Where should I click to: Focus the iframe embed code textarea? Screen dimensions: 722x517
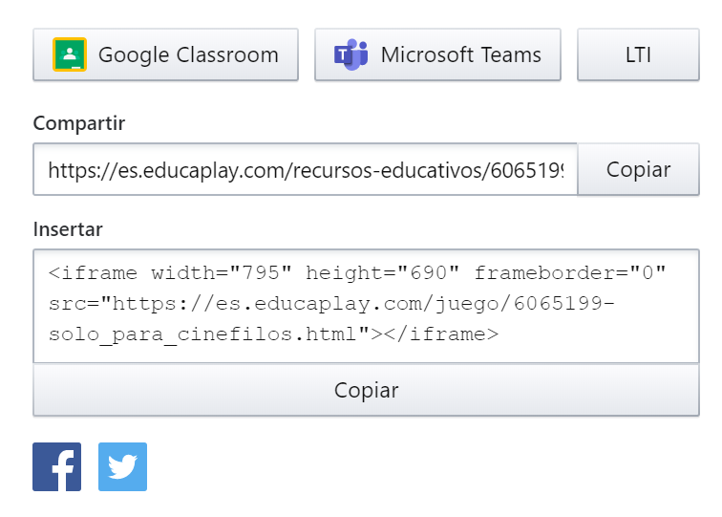pos(366,307)
